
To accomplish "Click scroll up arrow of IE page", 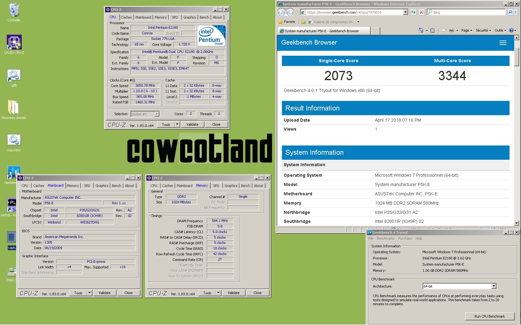I will click(x=516, y=38).
